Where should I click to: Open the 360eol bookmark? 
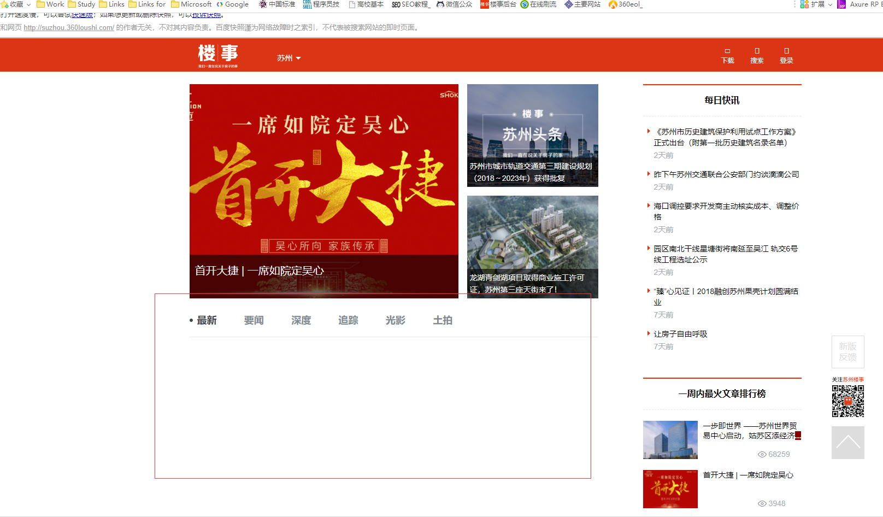pos(626,4)
